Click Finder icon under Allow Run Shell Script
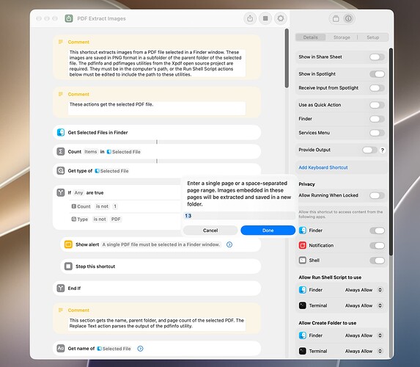The image size is (420, 367). (303, 290)
